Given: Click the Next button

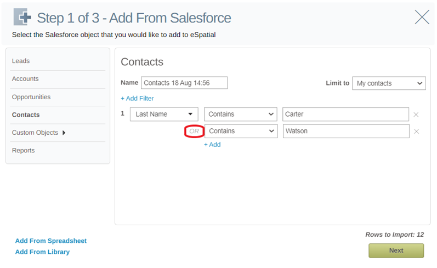Looking at the screenshot, I should [396, 250].
